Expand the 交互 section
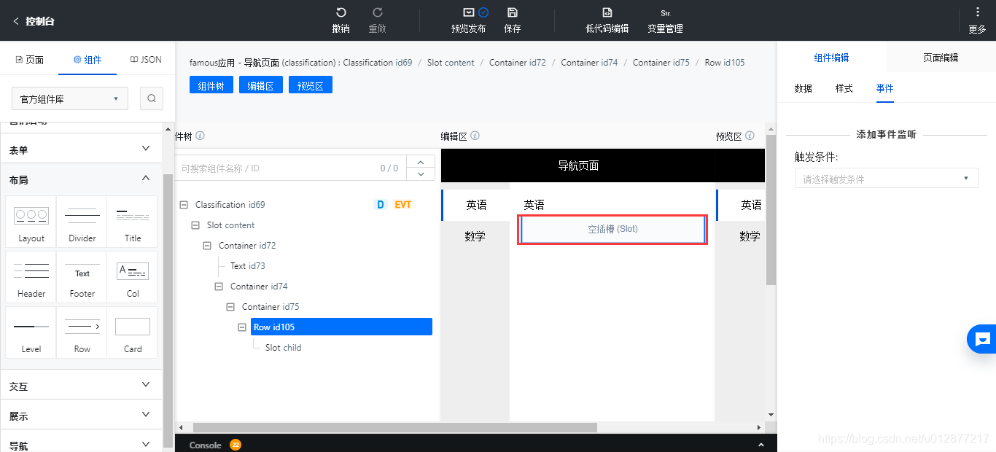The image size is (996, 452). pos(81,386)
